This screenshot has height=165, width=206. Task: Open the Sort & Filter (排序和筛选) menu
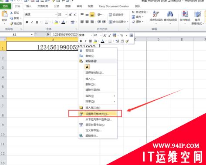(156, 17)
